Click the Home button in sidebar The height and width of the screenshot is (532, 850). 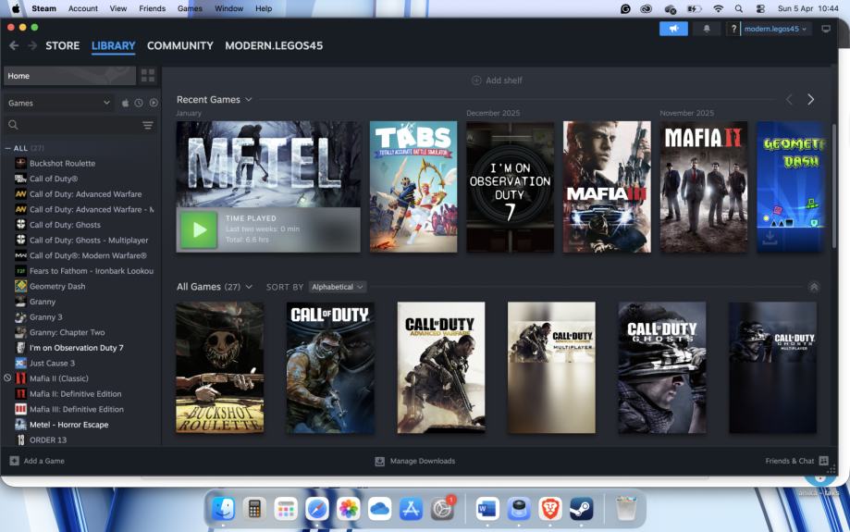pos(69,76)
